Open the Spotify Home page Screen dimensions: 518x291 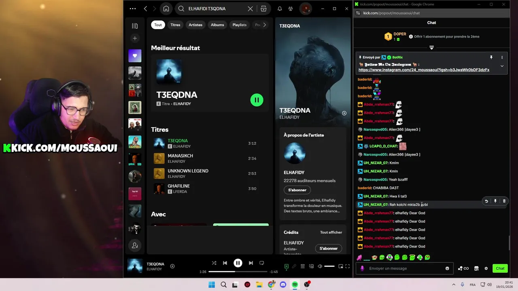(166, 8)
